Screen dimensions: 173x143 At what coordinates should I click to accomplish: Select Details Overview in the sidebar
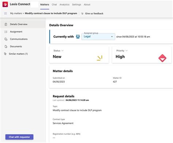23,24
